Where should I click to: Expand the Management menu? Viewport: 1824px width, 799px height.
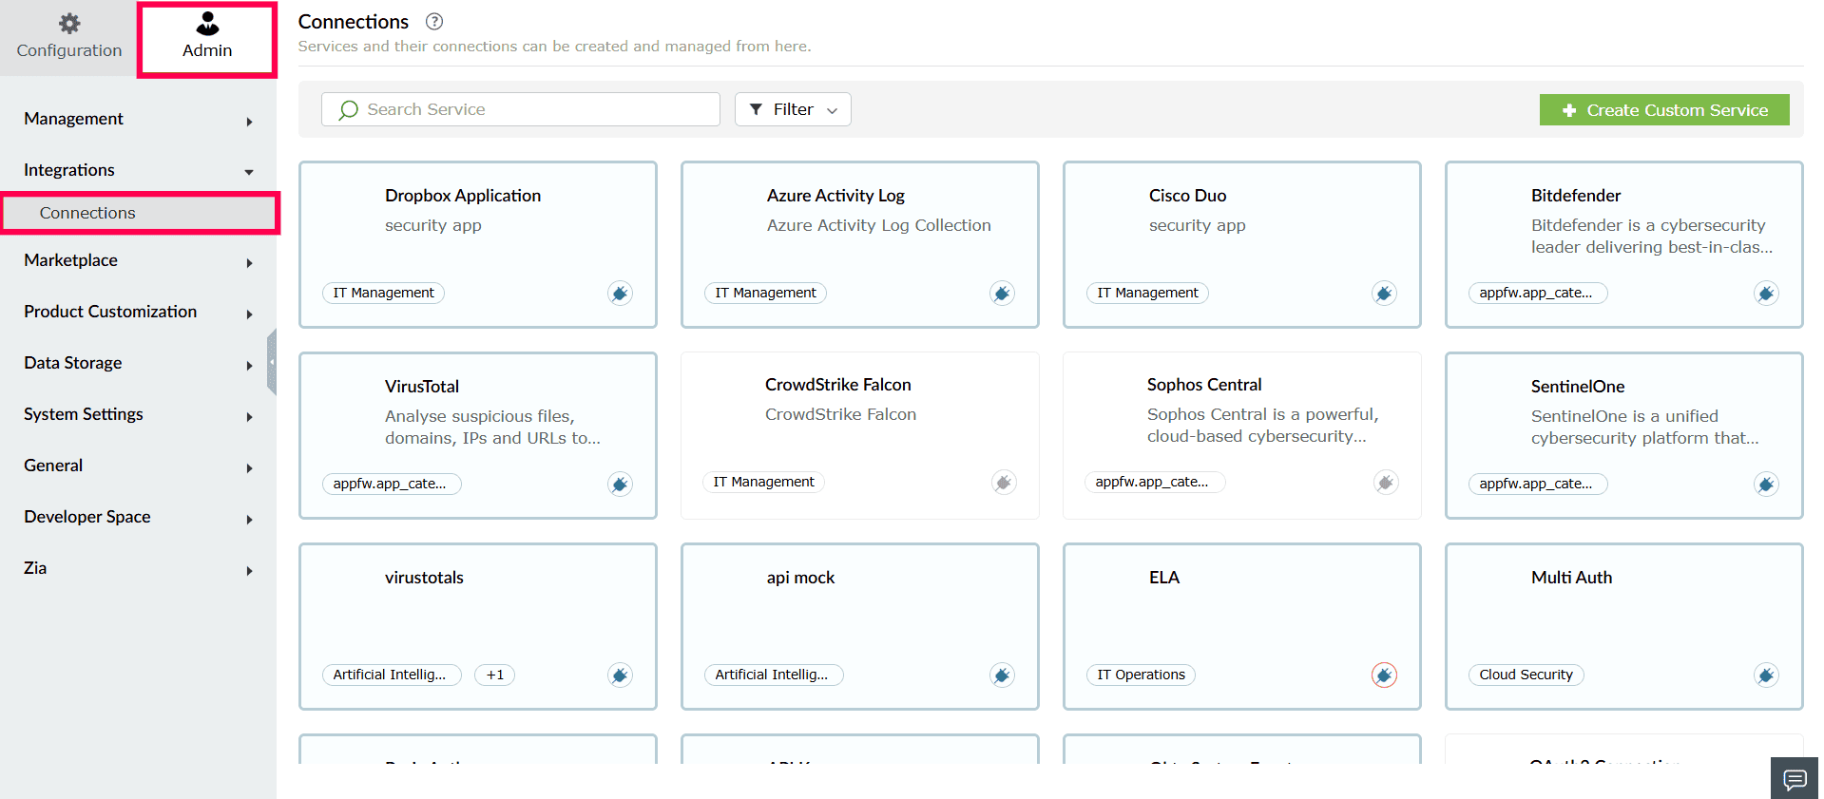click(x=139, y=119)
